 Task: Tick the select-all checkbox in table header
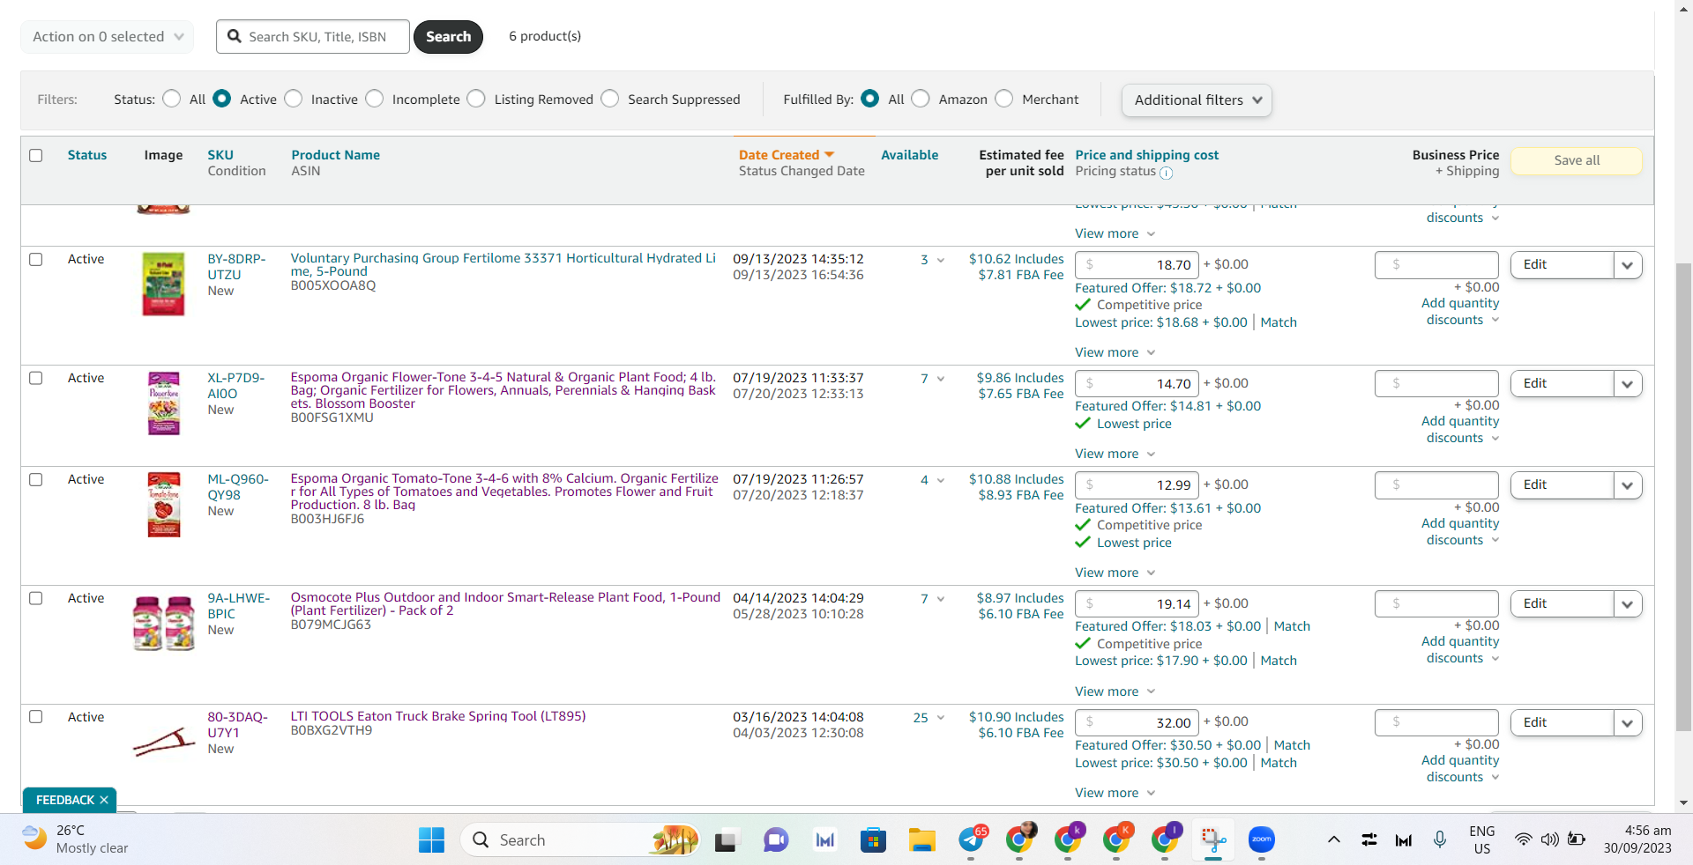tap(36, 155)
